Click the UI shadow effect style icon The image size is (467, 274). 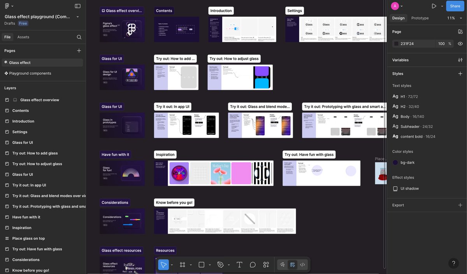click(x=395, y=188)
